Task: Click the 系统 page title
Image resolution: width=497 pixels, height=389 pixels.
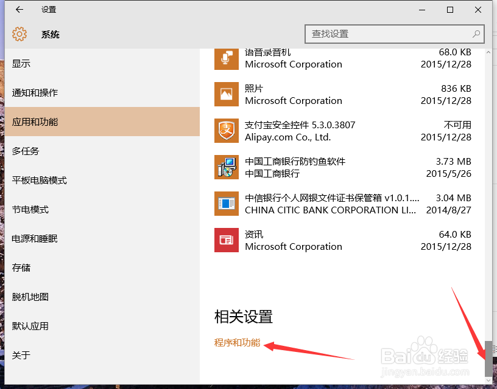Action: (51, 34)
